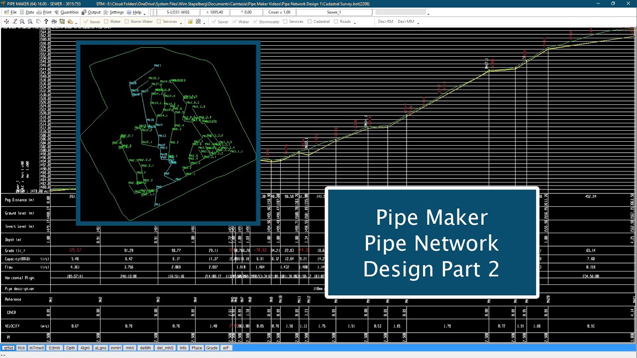Screen dimensions: 637x358
Task: Expand the tool icons toolbar overflow arrow
Action: coord(76,22)
